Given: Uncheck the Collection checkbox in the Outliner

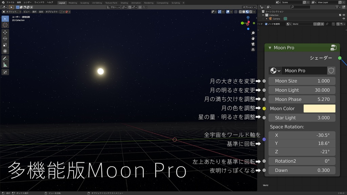Looking at the screenshot, I should pyautogui.click(x=340, y=15).
